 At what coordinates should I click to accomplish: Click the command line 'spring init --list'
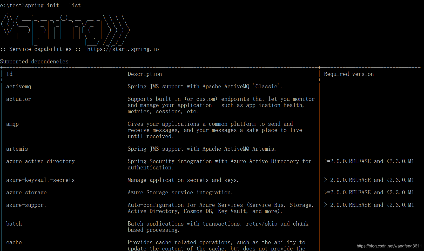tap(53, 5)
